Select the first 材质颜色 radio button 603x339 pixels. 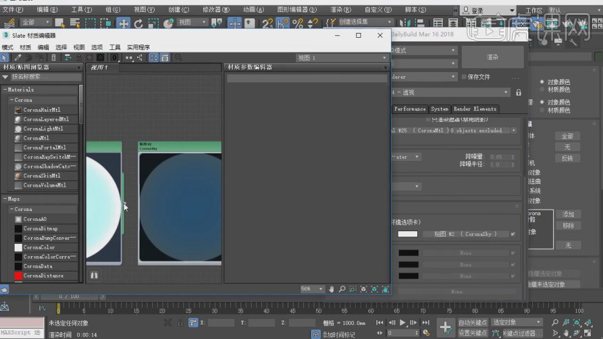[542, 89]
